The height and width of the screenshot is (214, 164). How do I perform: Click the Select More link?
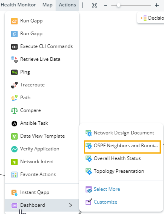[107, 189]
